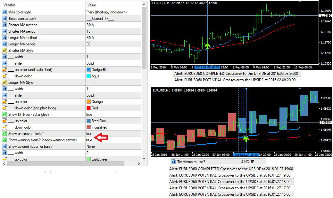
Task: Click the color icon beside 'down color (and plain long)'
Action: 4,108
